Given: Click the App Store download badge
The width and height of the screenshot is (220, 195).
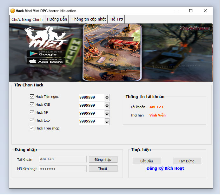Looking at the screenshot, I should tap(46, 61).
